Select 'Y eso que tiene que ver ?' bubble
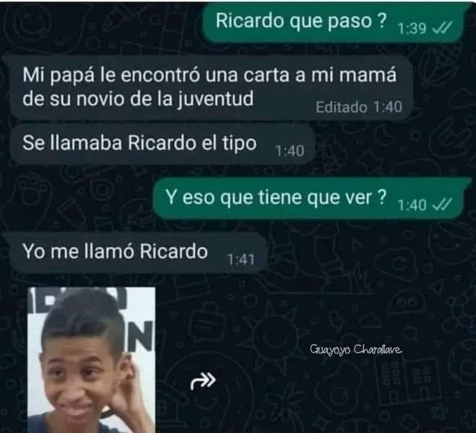 [308, 199]
